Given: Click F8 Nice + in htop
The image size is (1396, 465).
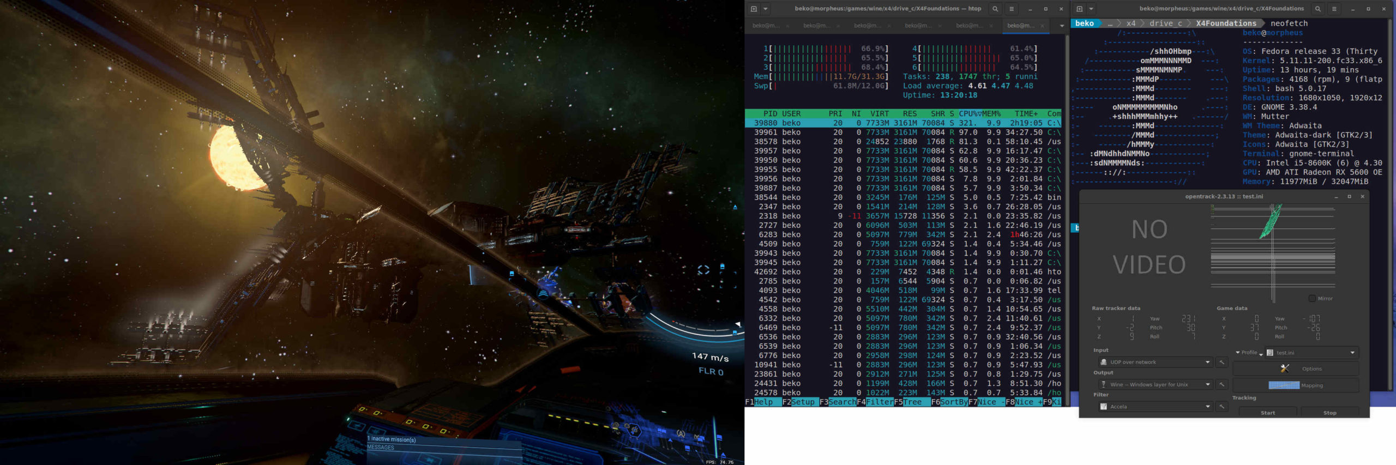Looking at the screenshot, I should click(x=1024, y=402).
